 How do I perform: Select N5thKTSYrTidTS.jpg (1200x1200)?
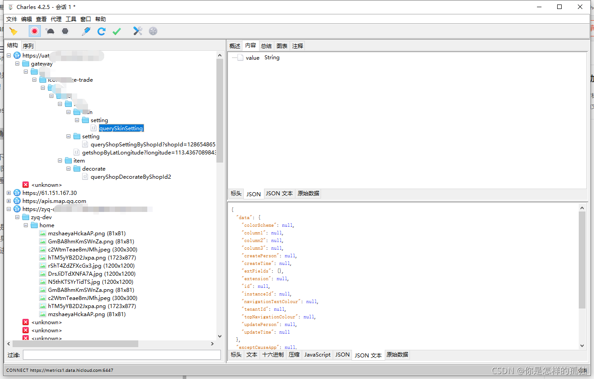click(91, 282)
